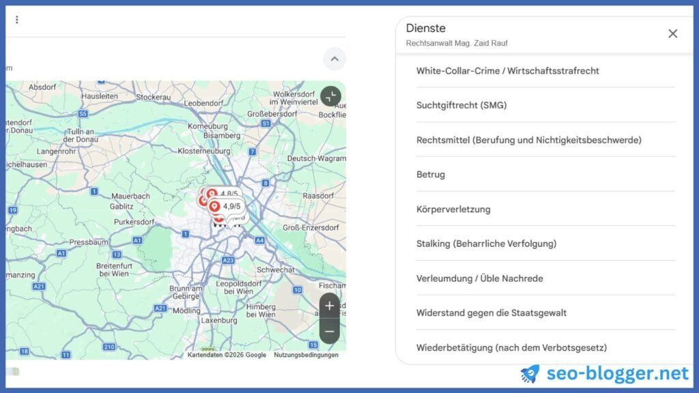Viewport: 699px width, 393px height.
Task: Click Tulln an der Donau map label
Action: pyautogui.click(x=81, y=136)
